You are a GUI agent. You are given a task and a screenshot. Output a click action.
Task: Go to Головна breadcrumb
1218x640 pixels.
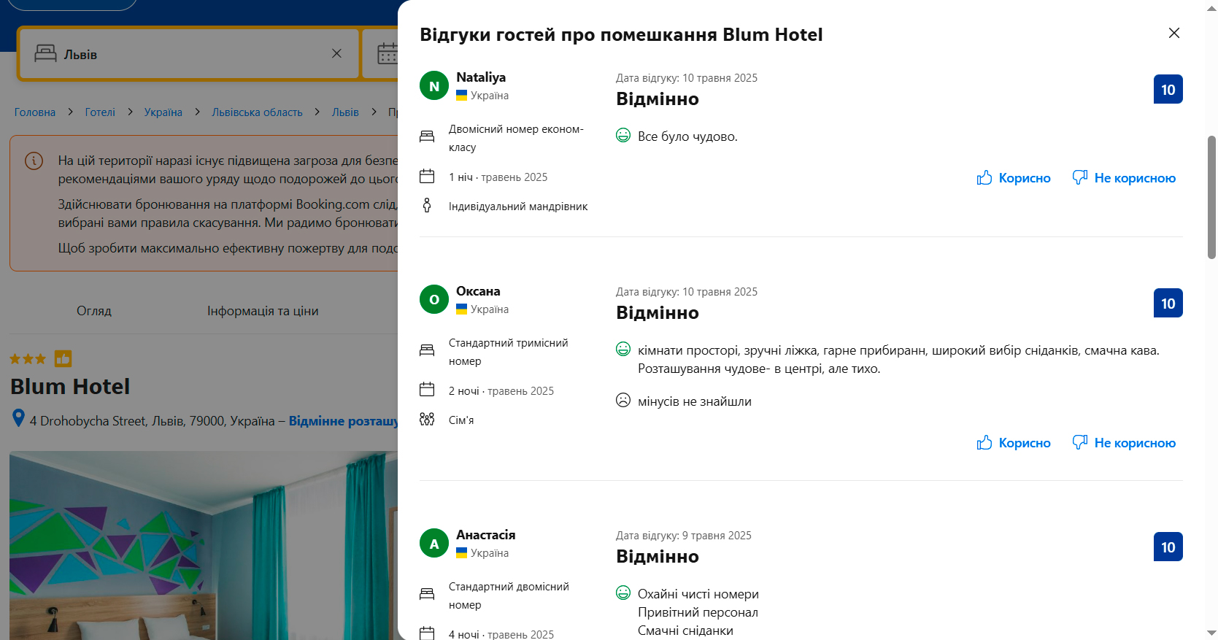tap(35, 112)
